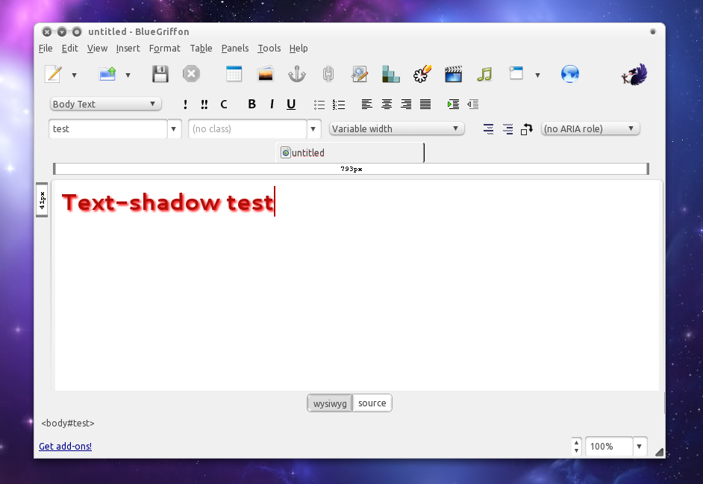The width and height of the screenshot is (703, 484).
Task: Preview the page in a browser
Action: click(x=570, y=73)
